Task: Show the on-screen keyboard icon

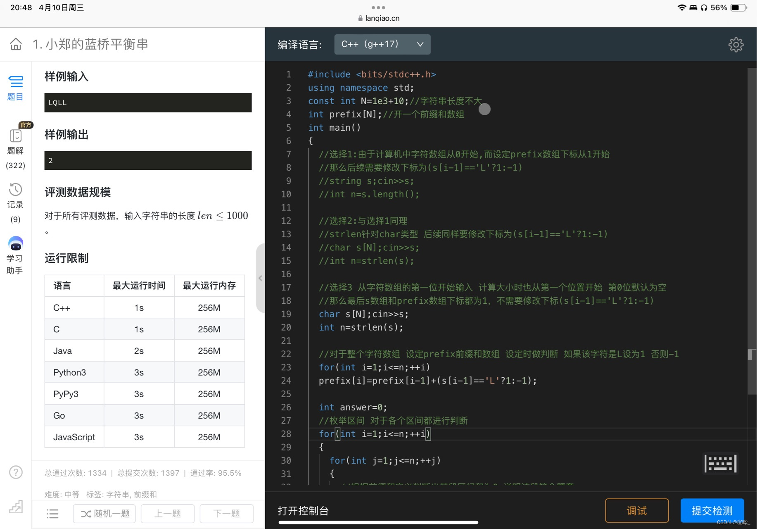Action: click(x=720, y=463)
